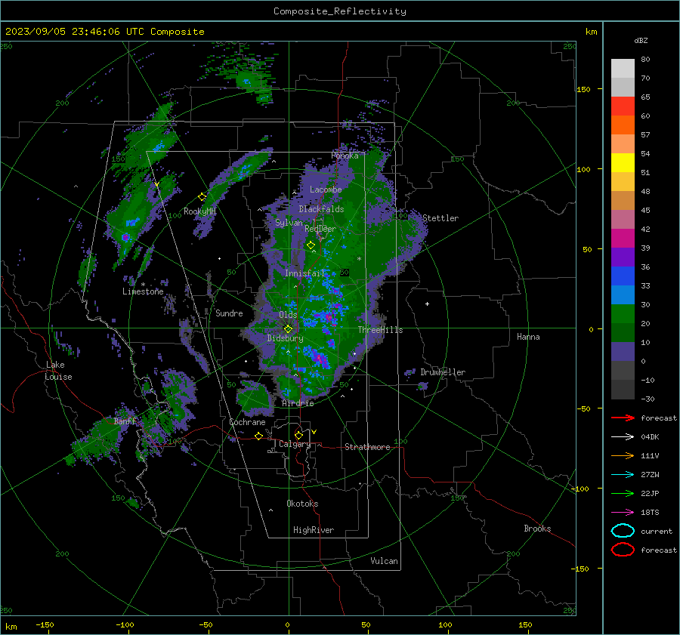The height and width of the screenshot is (635, 680).
Task: Click the yellow diamond marker below Cochrane
Action: click(x=259, y=436)
